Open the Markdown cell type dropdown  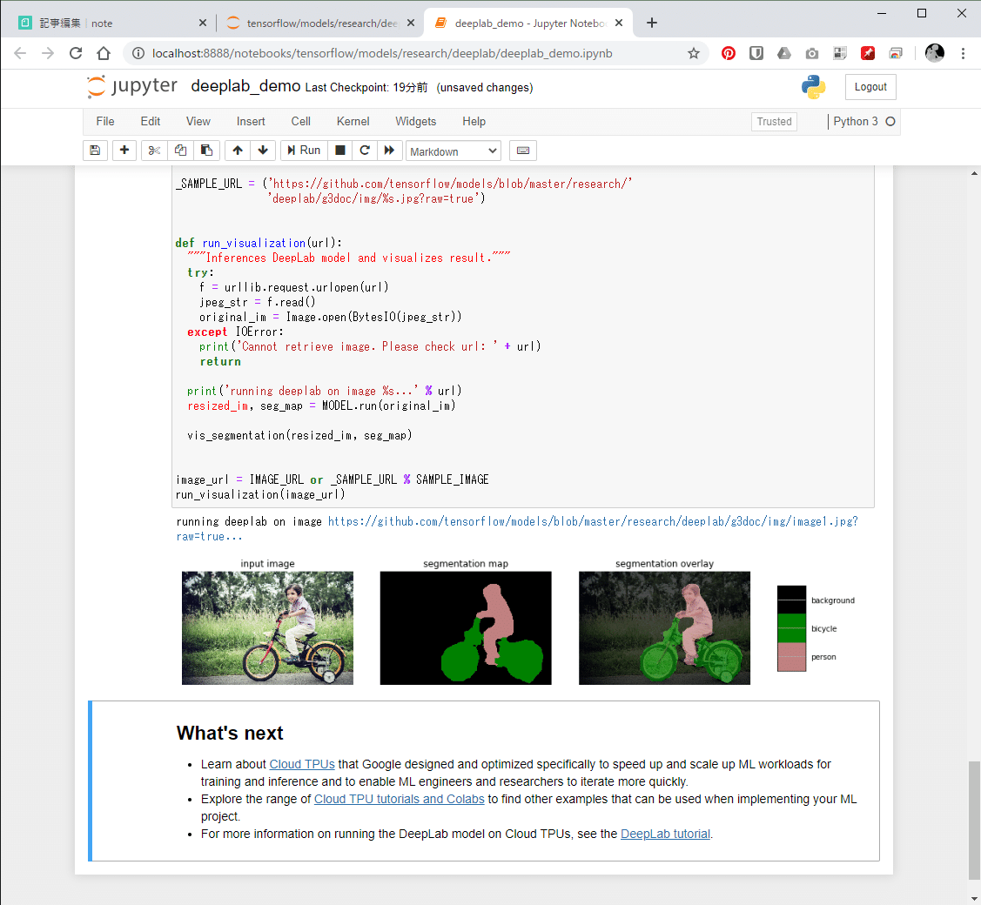453,150
